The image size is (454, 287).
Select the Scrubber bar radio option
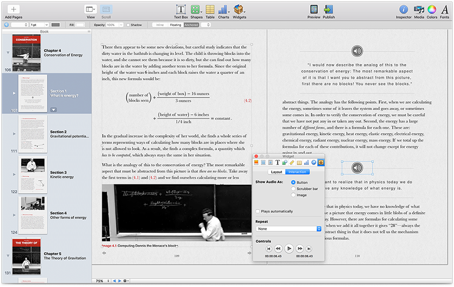point(293,188)
